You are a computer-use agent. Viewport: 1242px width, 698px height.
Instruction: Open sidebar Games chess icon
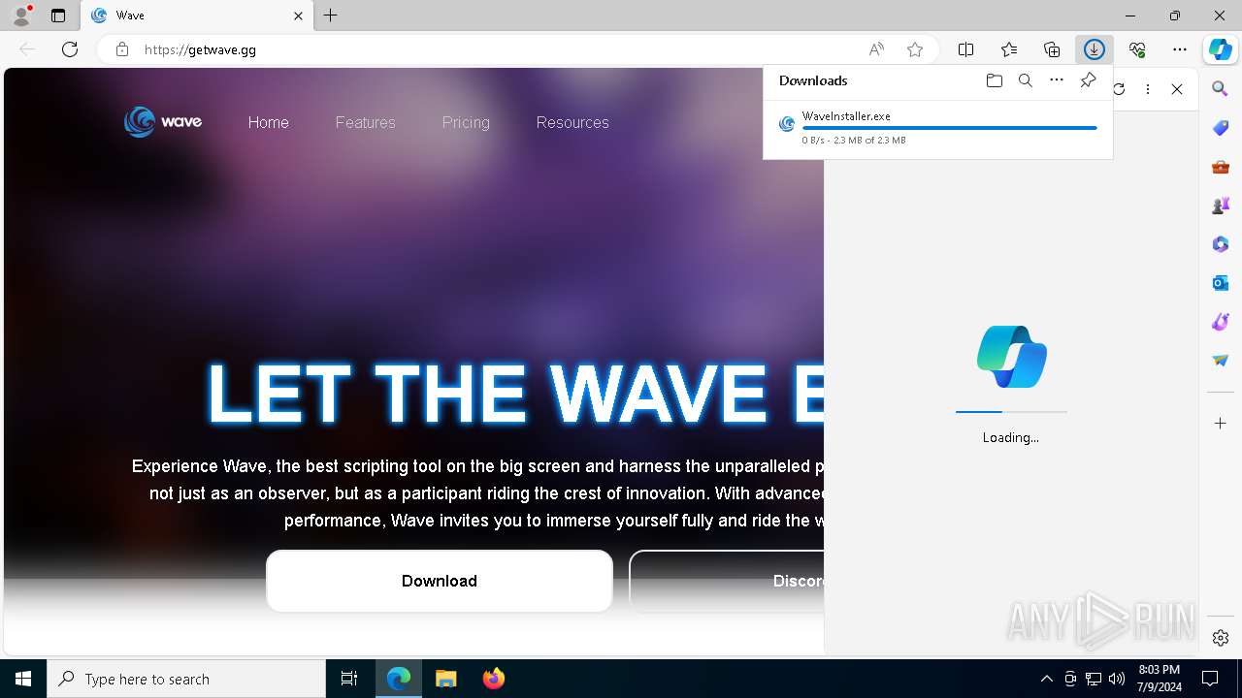[x=1221, y=206]
